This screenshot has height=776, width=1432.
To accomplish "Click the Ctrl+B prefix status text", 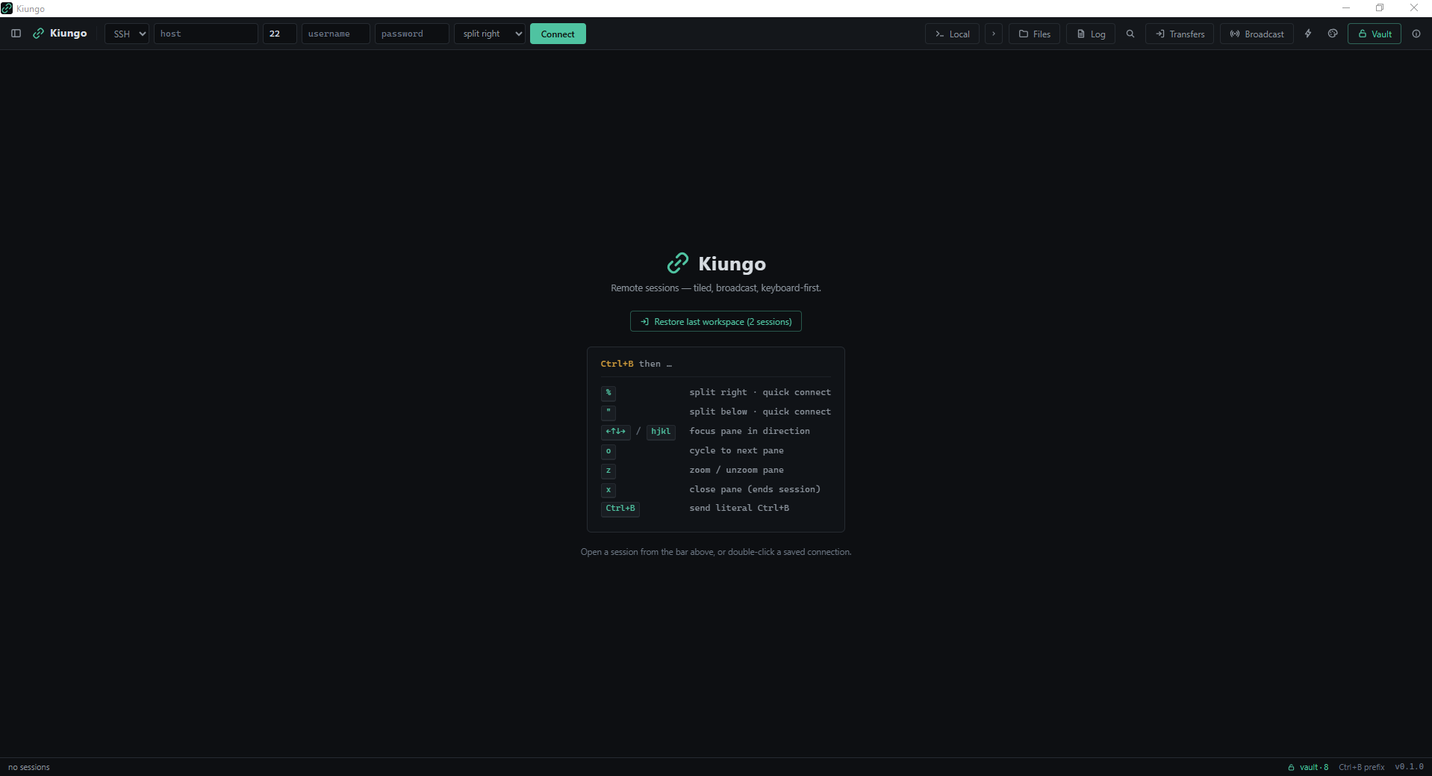I will (x=1362, y=767).
